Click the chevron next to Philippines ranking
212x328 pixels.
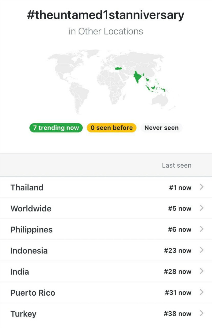tap(202, 229)
